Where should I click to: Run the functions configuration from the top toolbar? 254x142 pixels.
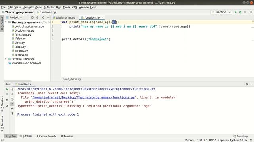click(235, 12)
